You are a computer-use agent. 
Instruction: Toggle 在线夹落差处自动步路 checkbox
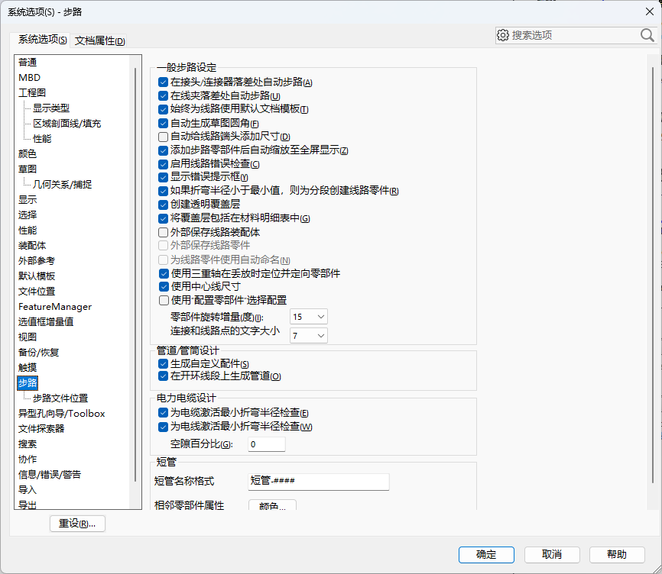point(163,96)
